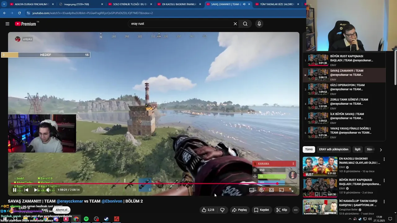Skip to next playlist video
Screen dimensions: 397x223
click(x=36, y=190)
